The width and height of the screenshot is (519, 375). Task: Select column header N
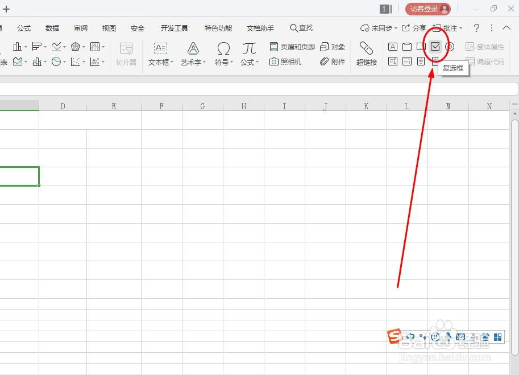tap(489, 106)
